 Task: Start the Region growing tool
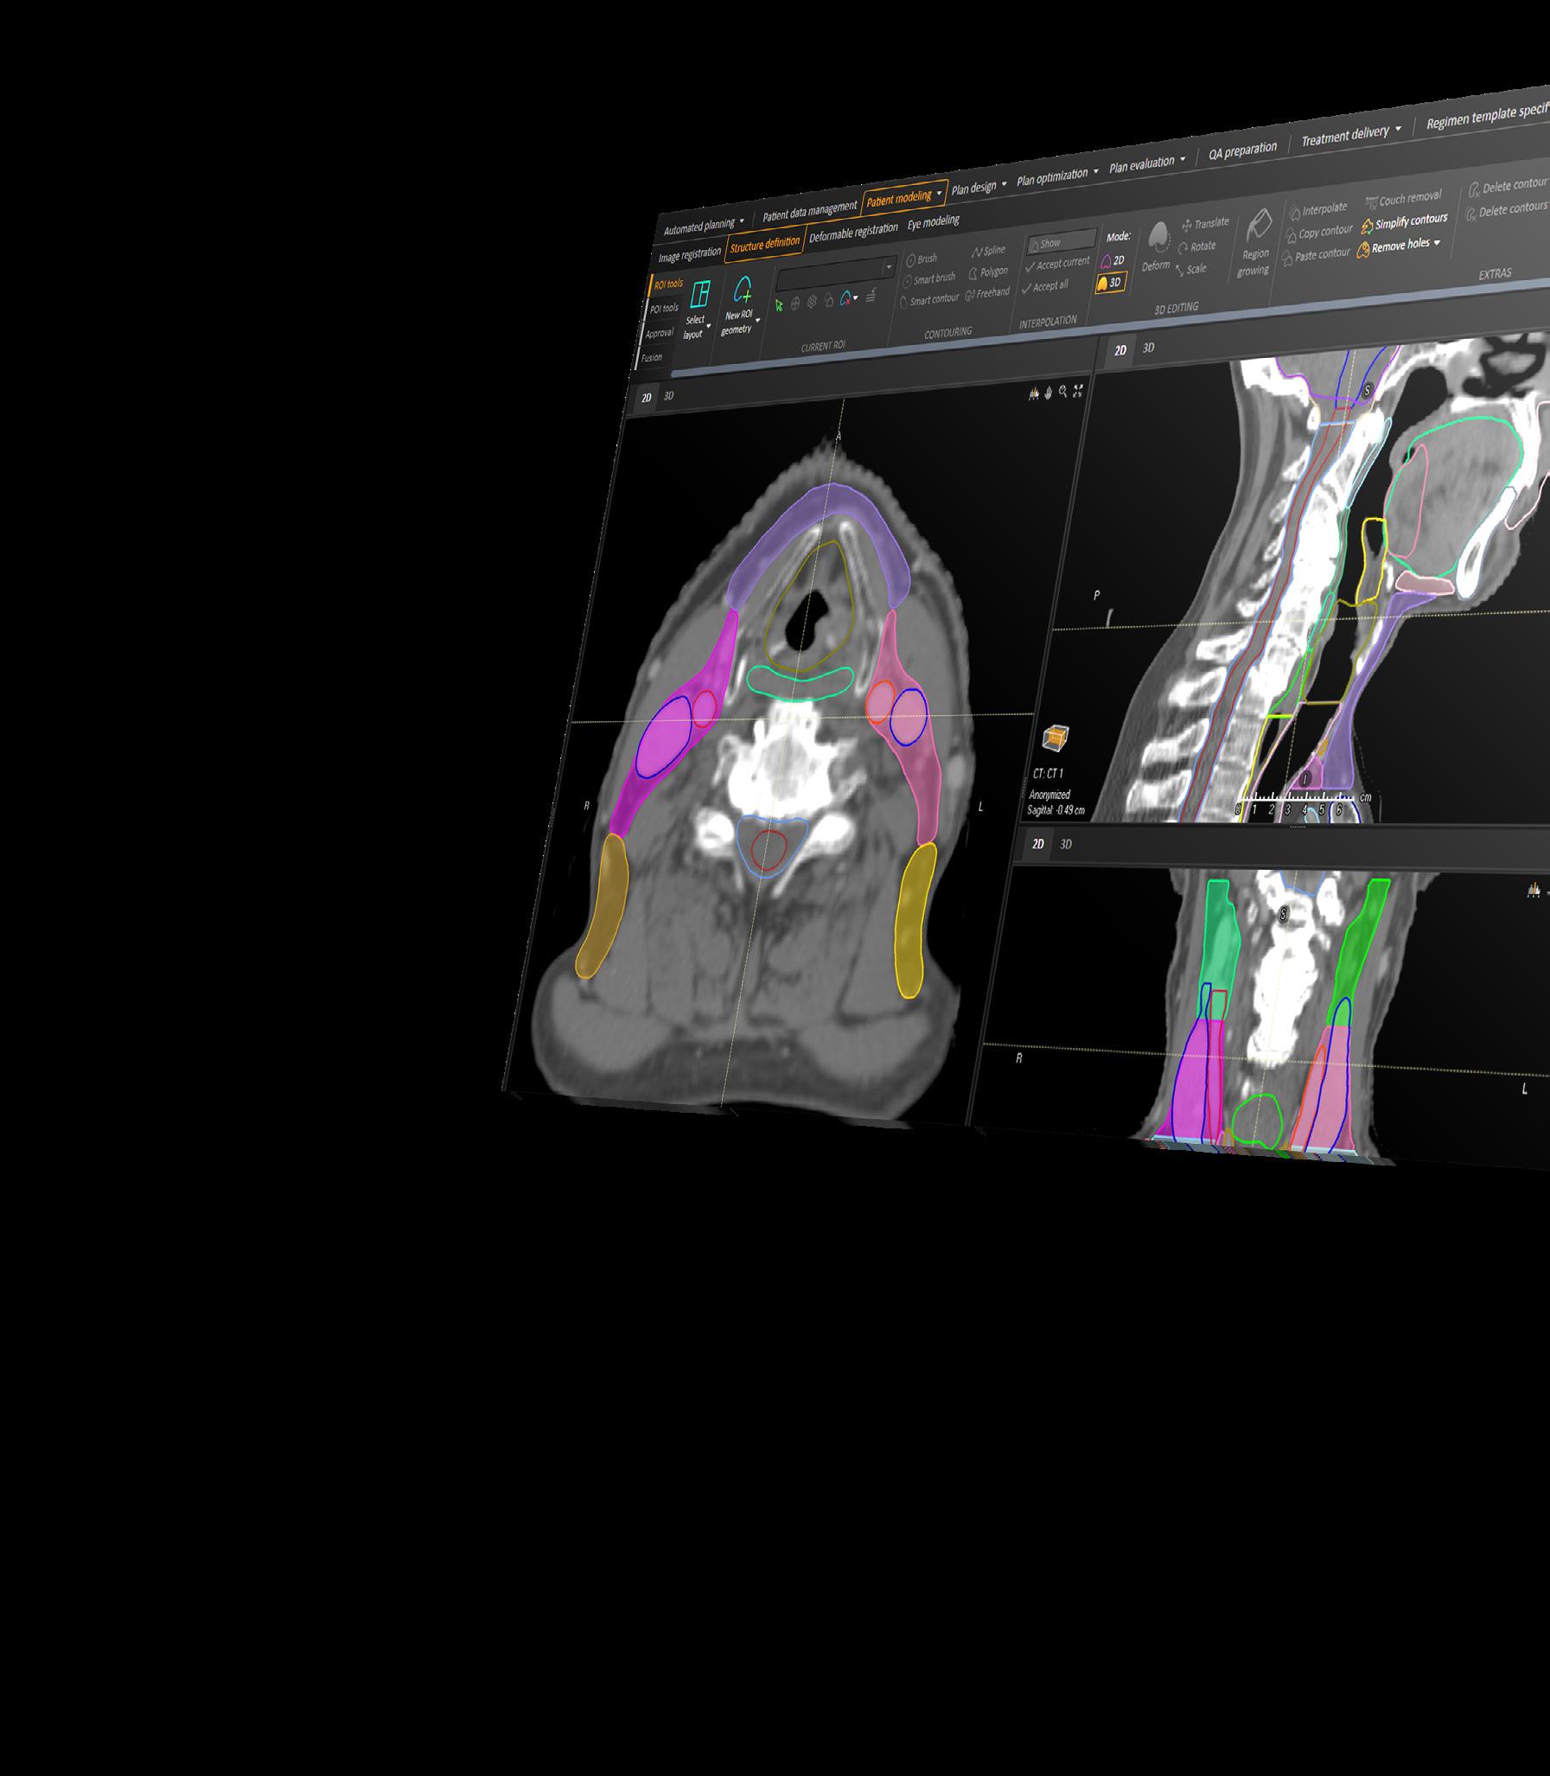1256,243
